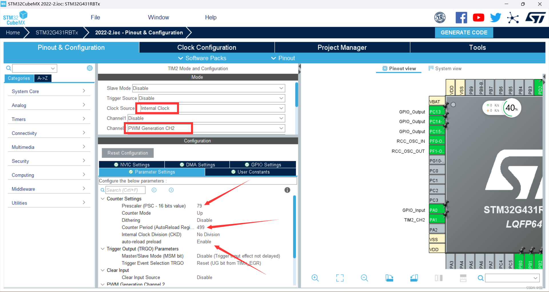The width and height of the screenshot is (549, 292).
Task: Click the Prescaler value 79
Action: tap(199, 206)
